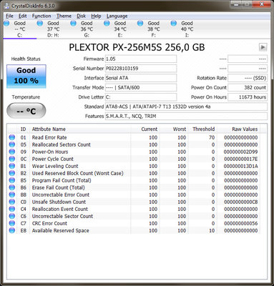Click the next disk arrow button
Viewport: 274px width, 286px height.
263,47
